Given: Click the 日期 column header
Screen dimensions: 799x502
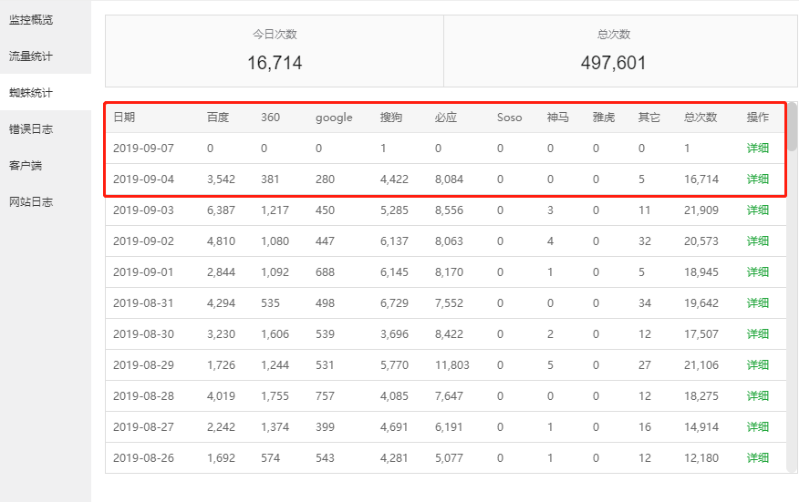Looking at the screenshot, I should click(124, 118).
